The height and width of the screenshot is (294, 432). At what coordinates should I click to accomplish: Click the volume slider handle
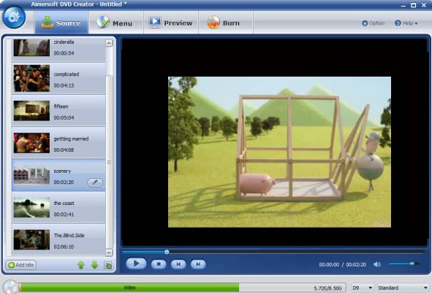coord(412,264)
